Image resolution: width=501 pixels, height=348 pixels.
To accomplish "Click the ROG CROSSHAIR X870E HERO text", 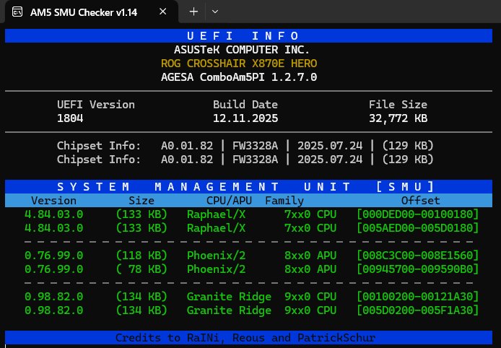I will click(238, 64).
